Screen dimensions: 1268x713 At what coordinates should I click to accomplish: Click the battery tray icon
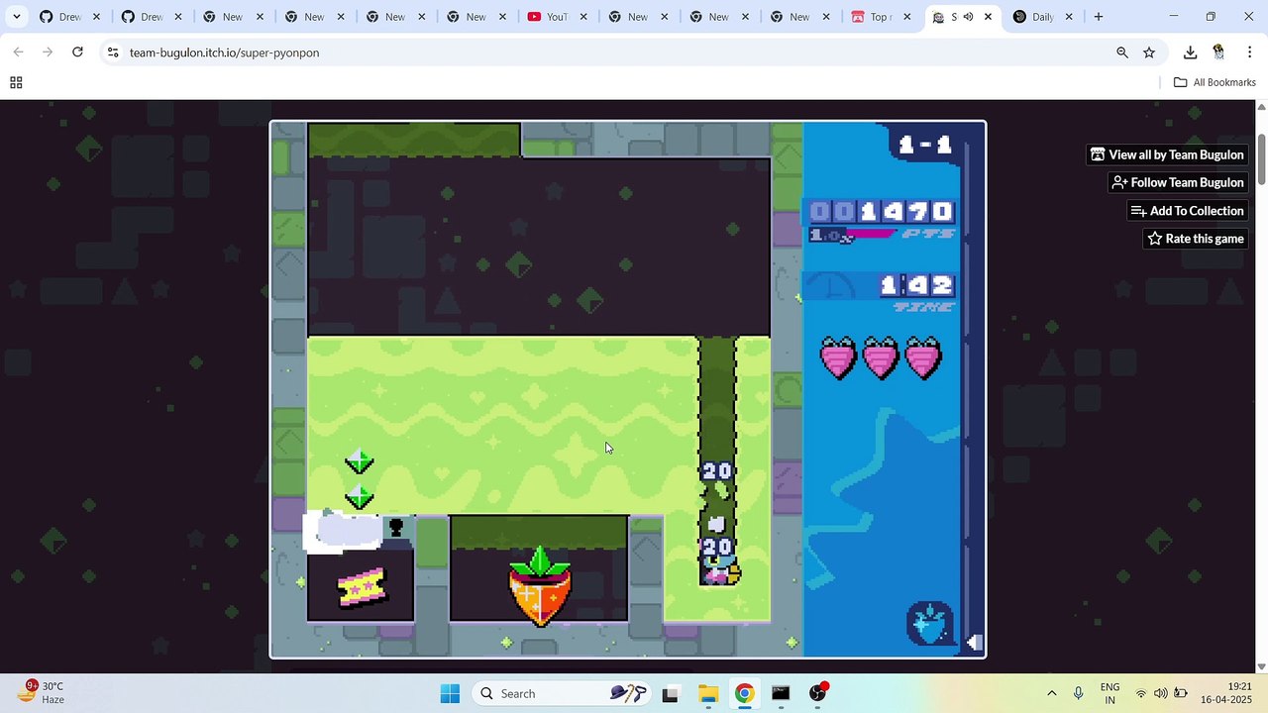click(x=1180, y=693)
